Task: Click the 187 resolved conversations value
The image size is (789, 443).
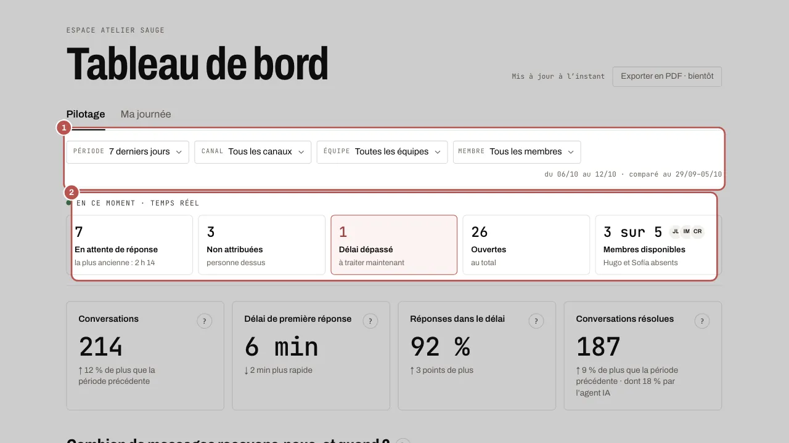Action: click(598, 347)
